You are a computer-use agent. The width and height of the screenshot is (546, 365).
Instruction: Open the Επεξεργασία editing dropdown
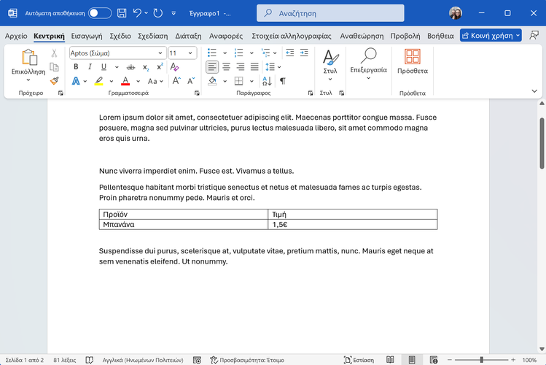pos(368,64)
